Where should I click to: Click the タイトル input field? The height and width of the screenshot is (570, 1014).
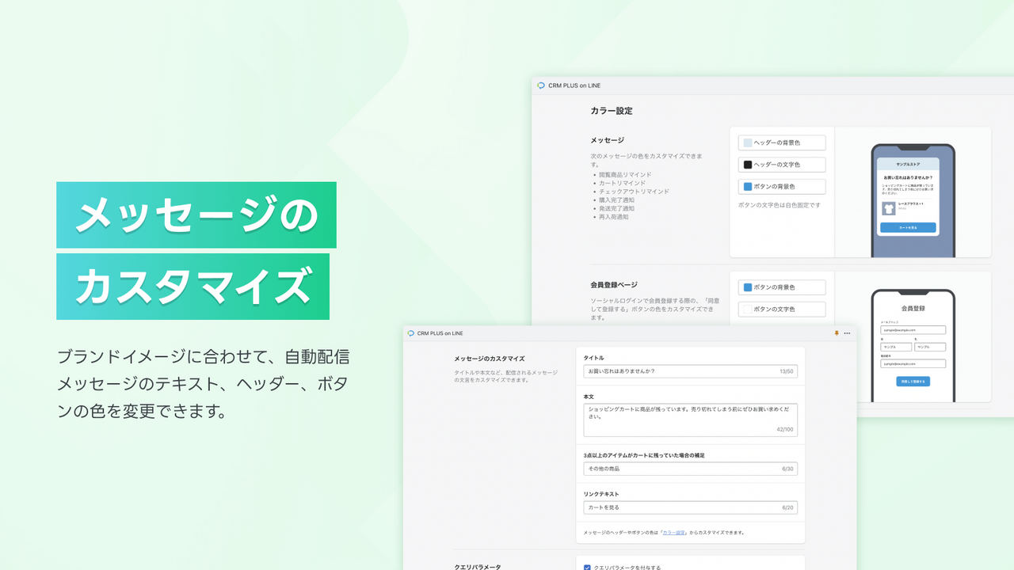click(690, 371)
